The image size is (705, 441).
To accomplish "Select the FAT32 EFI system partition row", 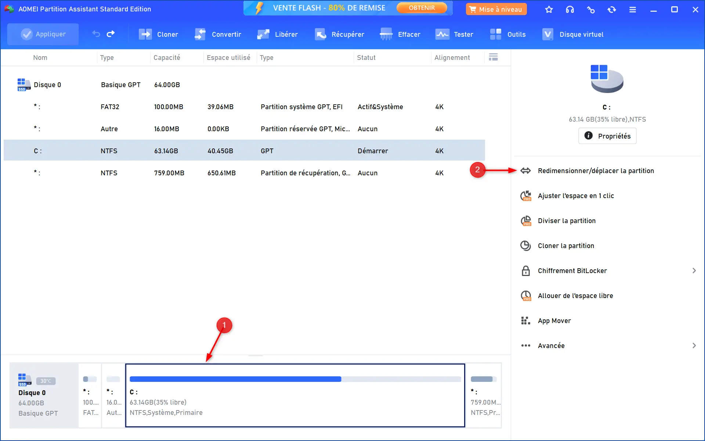I will pos(244,107).
